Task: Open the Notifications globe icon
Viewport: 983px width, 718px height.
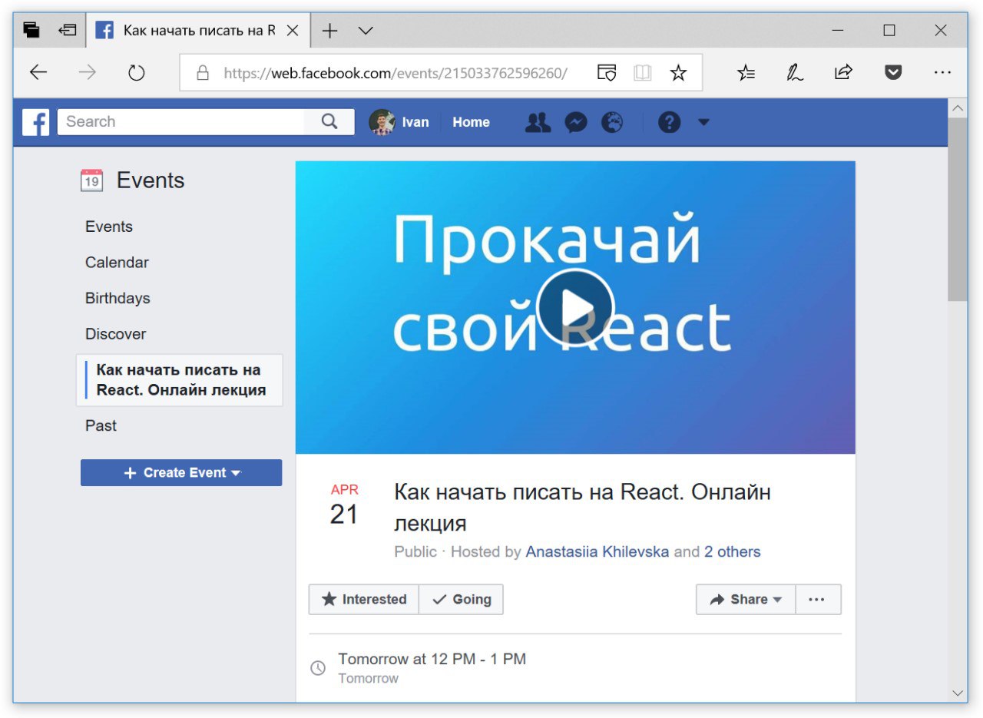Action: tap(612, 122)
